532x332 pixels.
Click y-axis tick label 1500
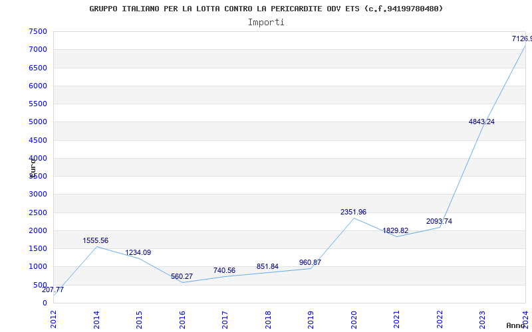[38, 248]
